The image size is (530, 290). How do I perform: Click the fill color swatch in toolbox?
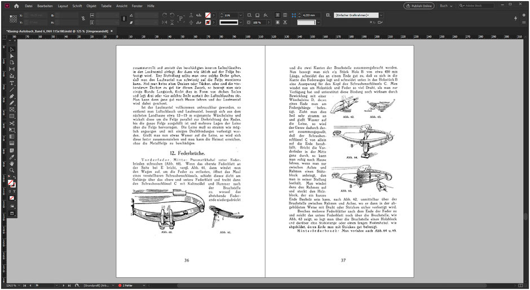[11, 182]
